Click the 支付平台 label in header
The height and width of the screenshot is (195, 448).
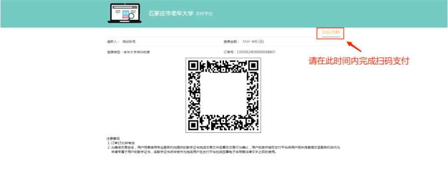204,14
